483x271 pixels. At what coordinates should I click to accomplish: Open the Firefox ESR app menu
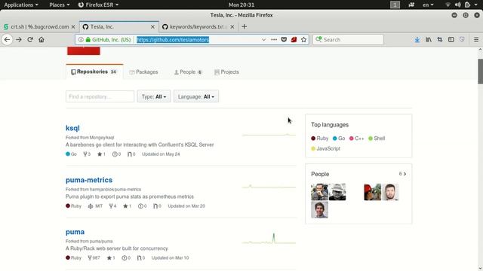98,5
